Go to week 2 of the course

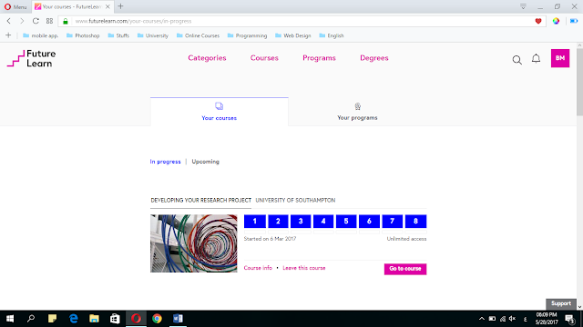(x=278, y=222)
